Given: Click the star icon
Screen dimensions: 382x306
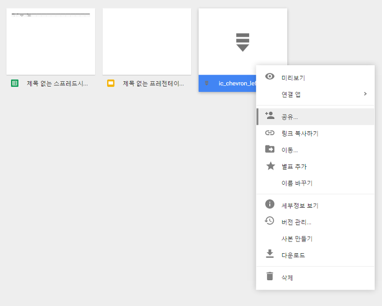Looking at the screenshot, I should (x=270, y=166).
